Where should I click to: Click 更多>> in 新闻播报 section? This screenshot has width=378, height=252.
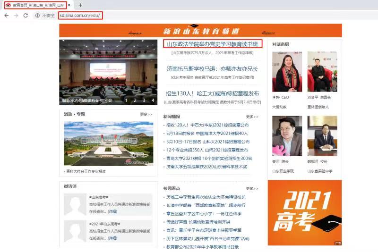pos(252,117)
